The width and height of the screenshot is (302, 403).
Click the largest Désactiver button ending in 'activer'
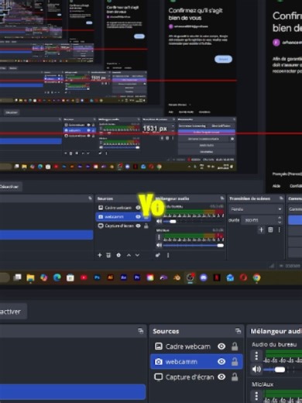pos(12,312)
